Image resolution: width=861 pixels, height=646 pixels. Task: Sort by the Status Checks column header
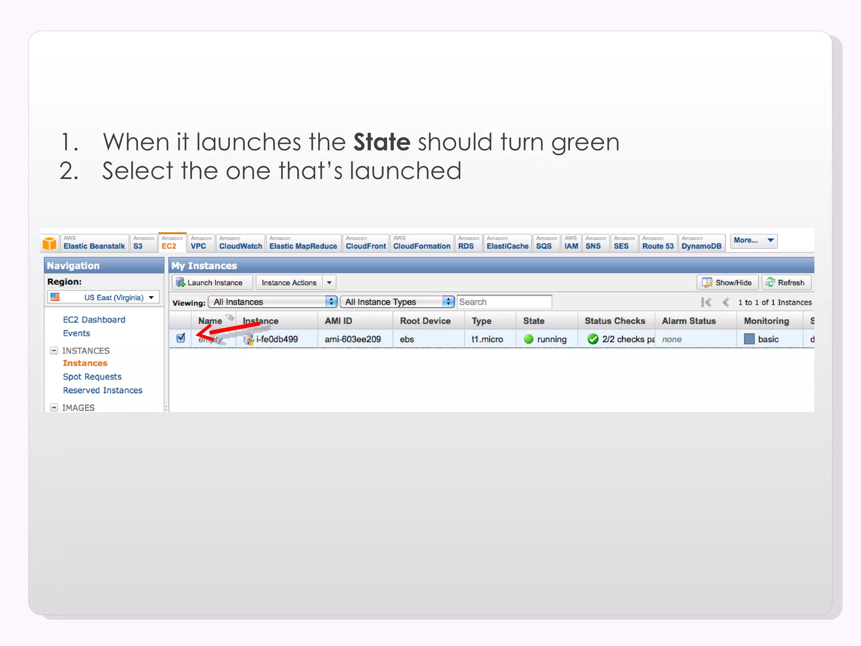click(x=616, y=320)
